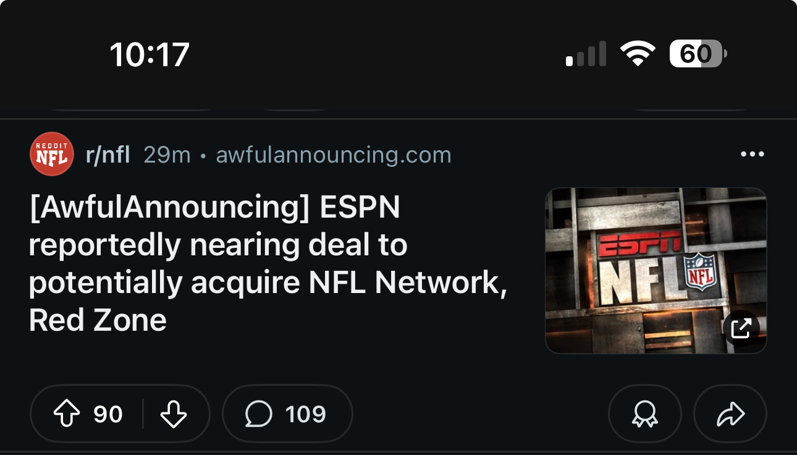
Task: Upvote the ESPN NFL Network post
Action: pos(67,414)
